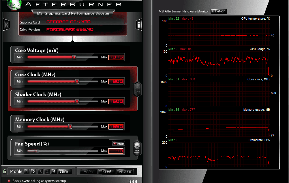The height and width of the screenshot is (183, 289).
Task: Click the 2.0.0 version number
Action: (x=133, y=182)
